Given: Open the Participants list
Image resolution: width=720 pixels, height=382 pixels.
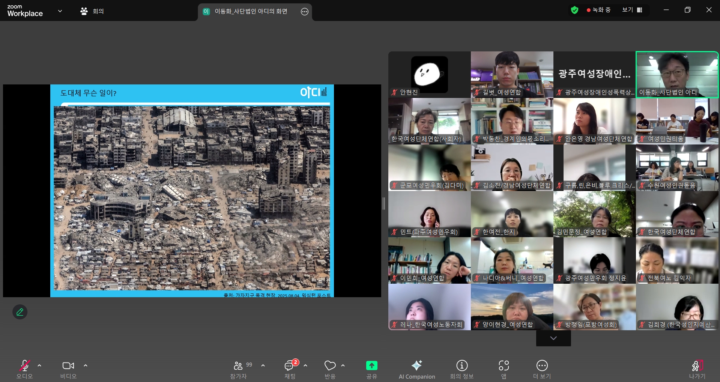Looking at the screenshot, I should pyautogui.click(x=239, y=369).
